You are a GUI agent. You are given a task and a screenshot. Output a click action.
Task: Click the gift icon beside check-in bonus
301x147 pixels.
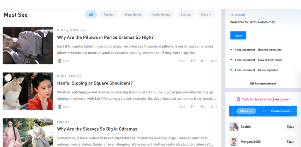[239, 99]
